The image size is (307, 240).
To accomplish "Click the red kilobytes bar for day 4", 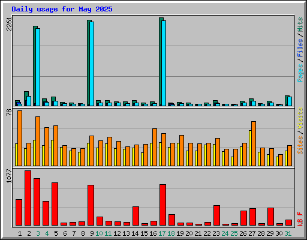I will [46, 214].
